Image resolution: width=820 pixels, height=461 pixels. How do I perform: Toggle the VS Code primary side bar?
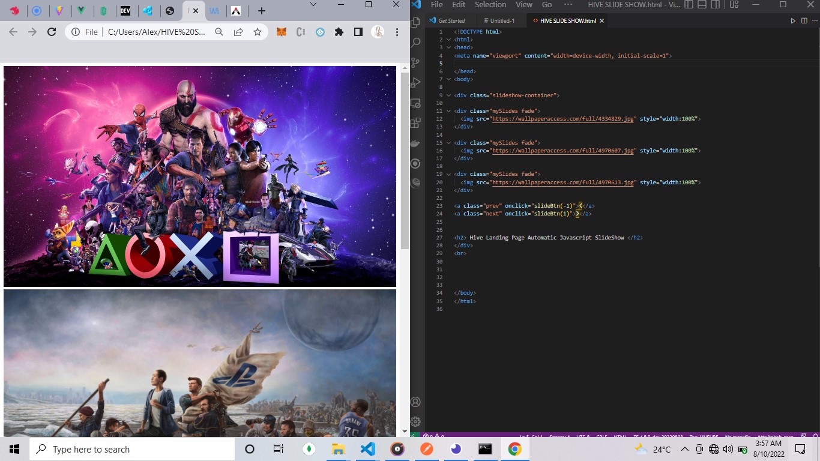pyautogui.click(x=689, y=5)
